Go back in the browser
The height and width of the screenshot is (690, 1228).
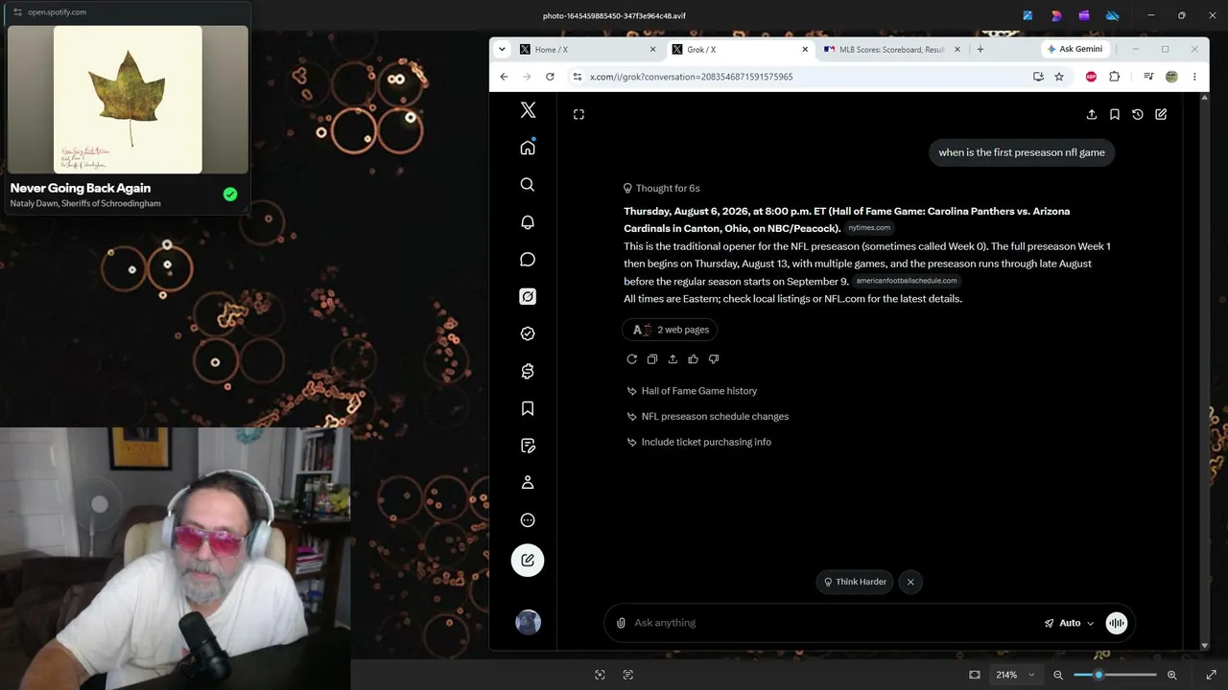pyautogui.click(x=504, y=77)
